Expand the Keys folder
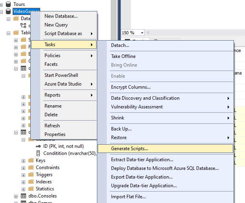The width and height of the screenshot is (245, 203). click(24, 161)
